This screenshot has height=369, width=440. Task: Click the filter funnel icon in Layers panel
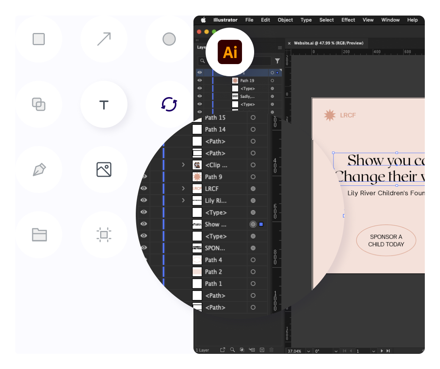(277, 61)
